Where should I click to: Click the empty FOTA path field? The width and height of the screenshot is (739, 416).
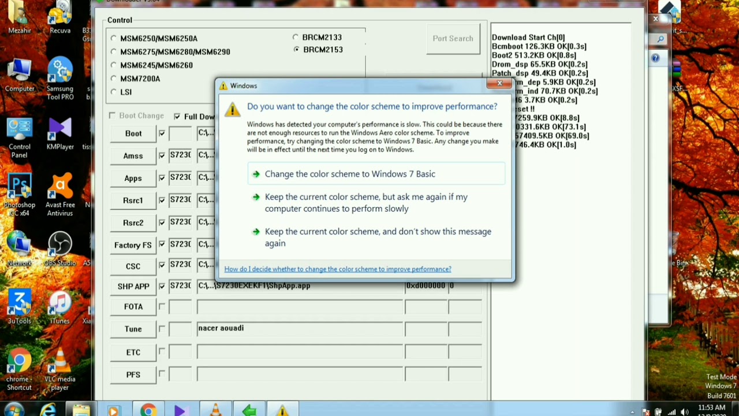tap(300, 307)
